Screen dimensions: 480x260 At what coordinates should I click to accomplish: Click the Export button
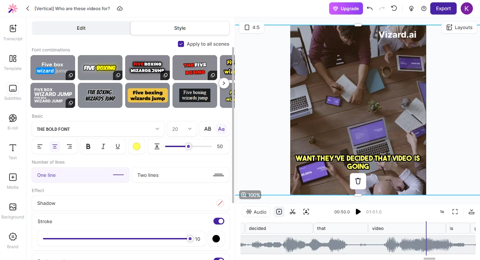coord(443,8)
